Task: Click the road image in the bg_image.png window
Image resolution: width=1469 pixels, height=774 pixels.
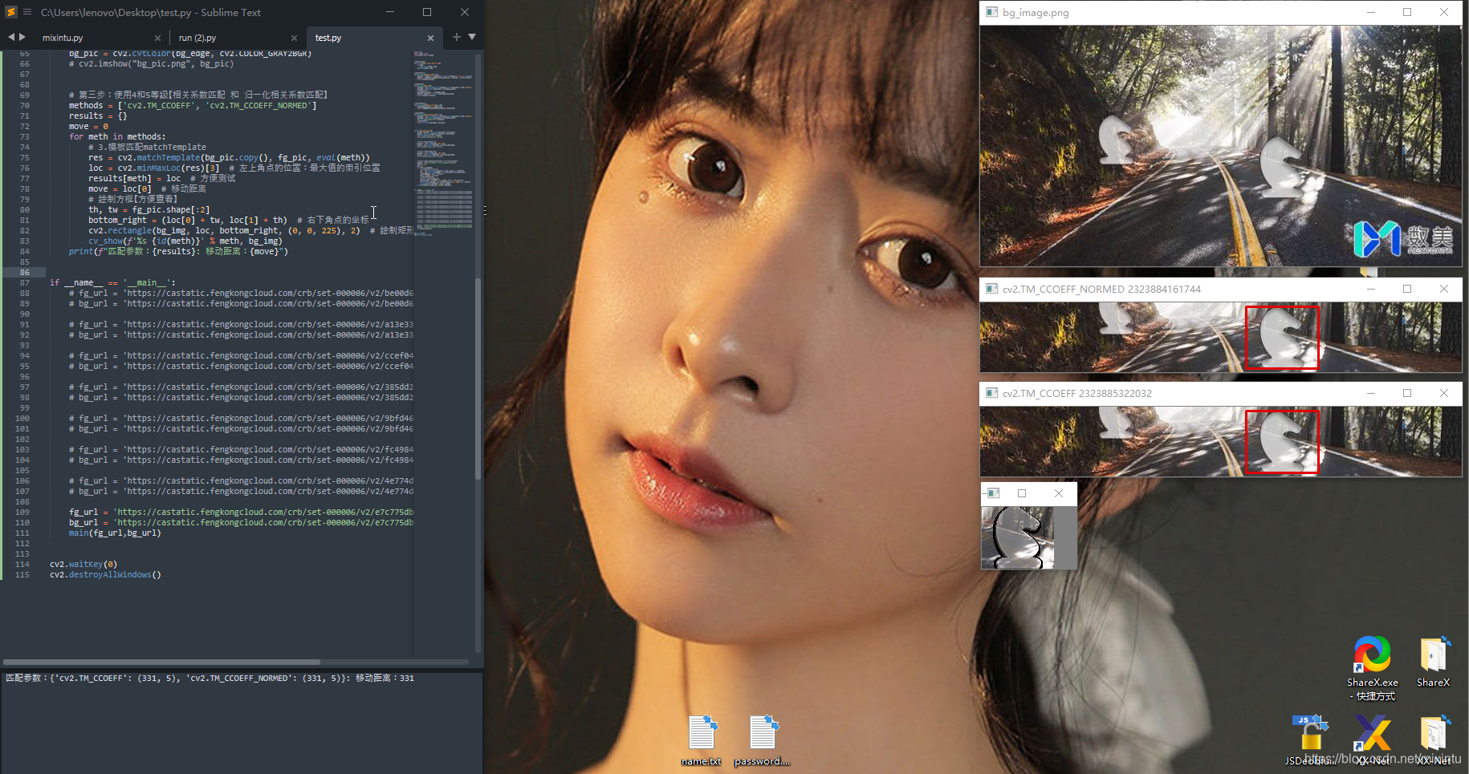Action: point(1221,145)
